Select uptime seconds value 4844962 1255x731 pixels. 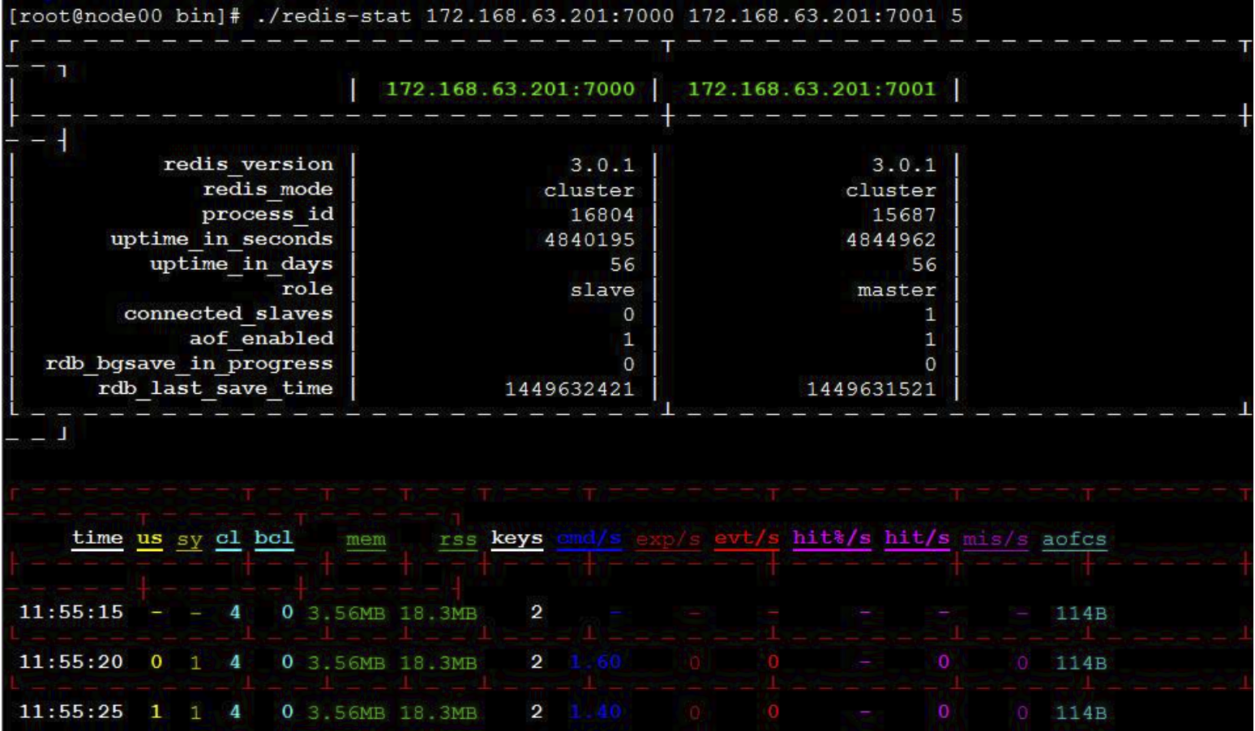click(x=891, y=240)
